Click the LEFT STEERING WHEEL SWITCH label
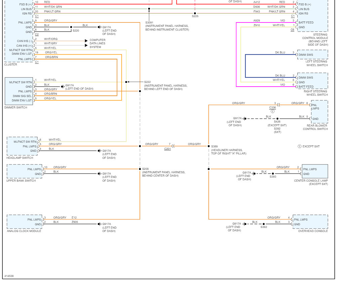Screen dimensions: 338x283 point(316,63)
